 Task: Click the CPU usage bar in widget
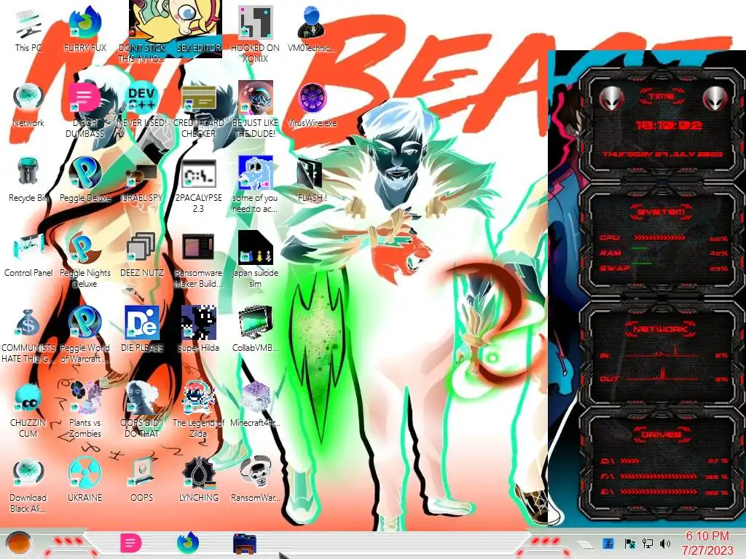pyautogui.click(x=659, y=238)
